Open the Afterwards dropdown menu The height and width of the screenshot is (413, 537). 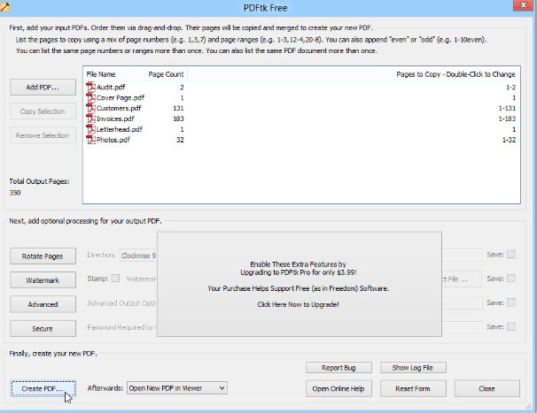(177, 387)
